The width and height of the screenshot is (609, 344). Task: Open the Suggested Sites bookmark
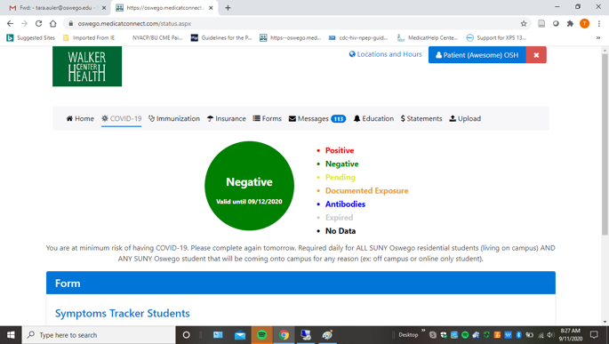pyautogui.click(x=31, y=37)
